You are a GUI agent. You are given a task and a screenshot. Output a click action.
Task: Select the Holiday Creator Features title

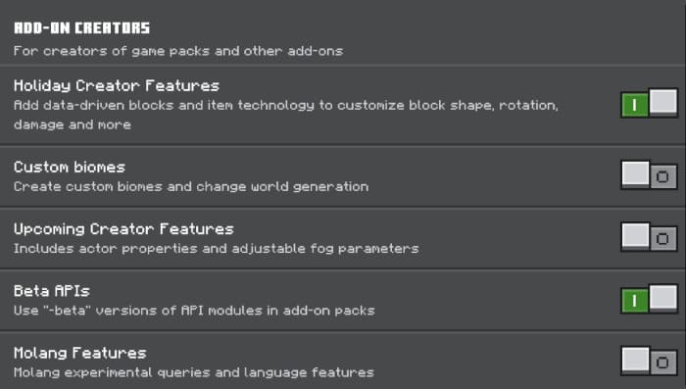(x=117, y=86)
